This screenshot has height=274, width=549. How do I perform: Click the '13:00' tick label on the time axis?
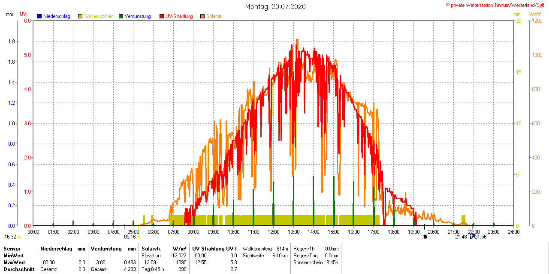[x=293, y=232]
